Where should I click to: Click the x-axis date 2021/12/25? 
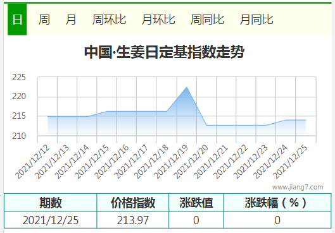pyautogui.click(x=290, y=162)
